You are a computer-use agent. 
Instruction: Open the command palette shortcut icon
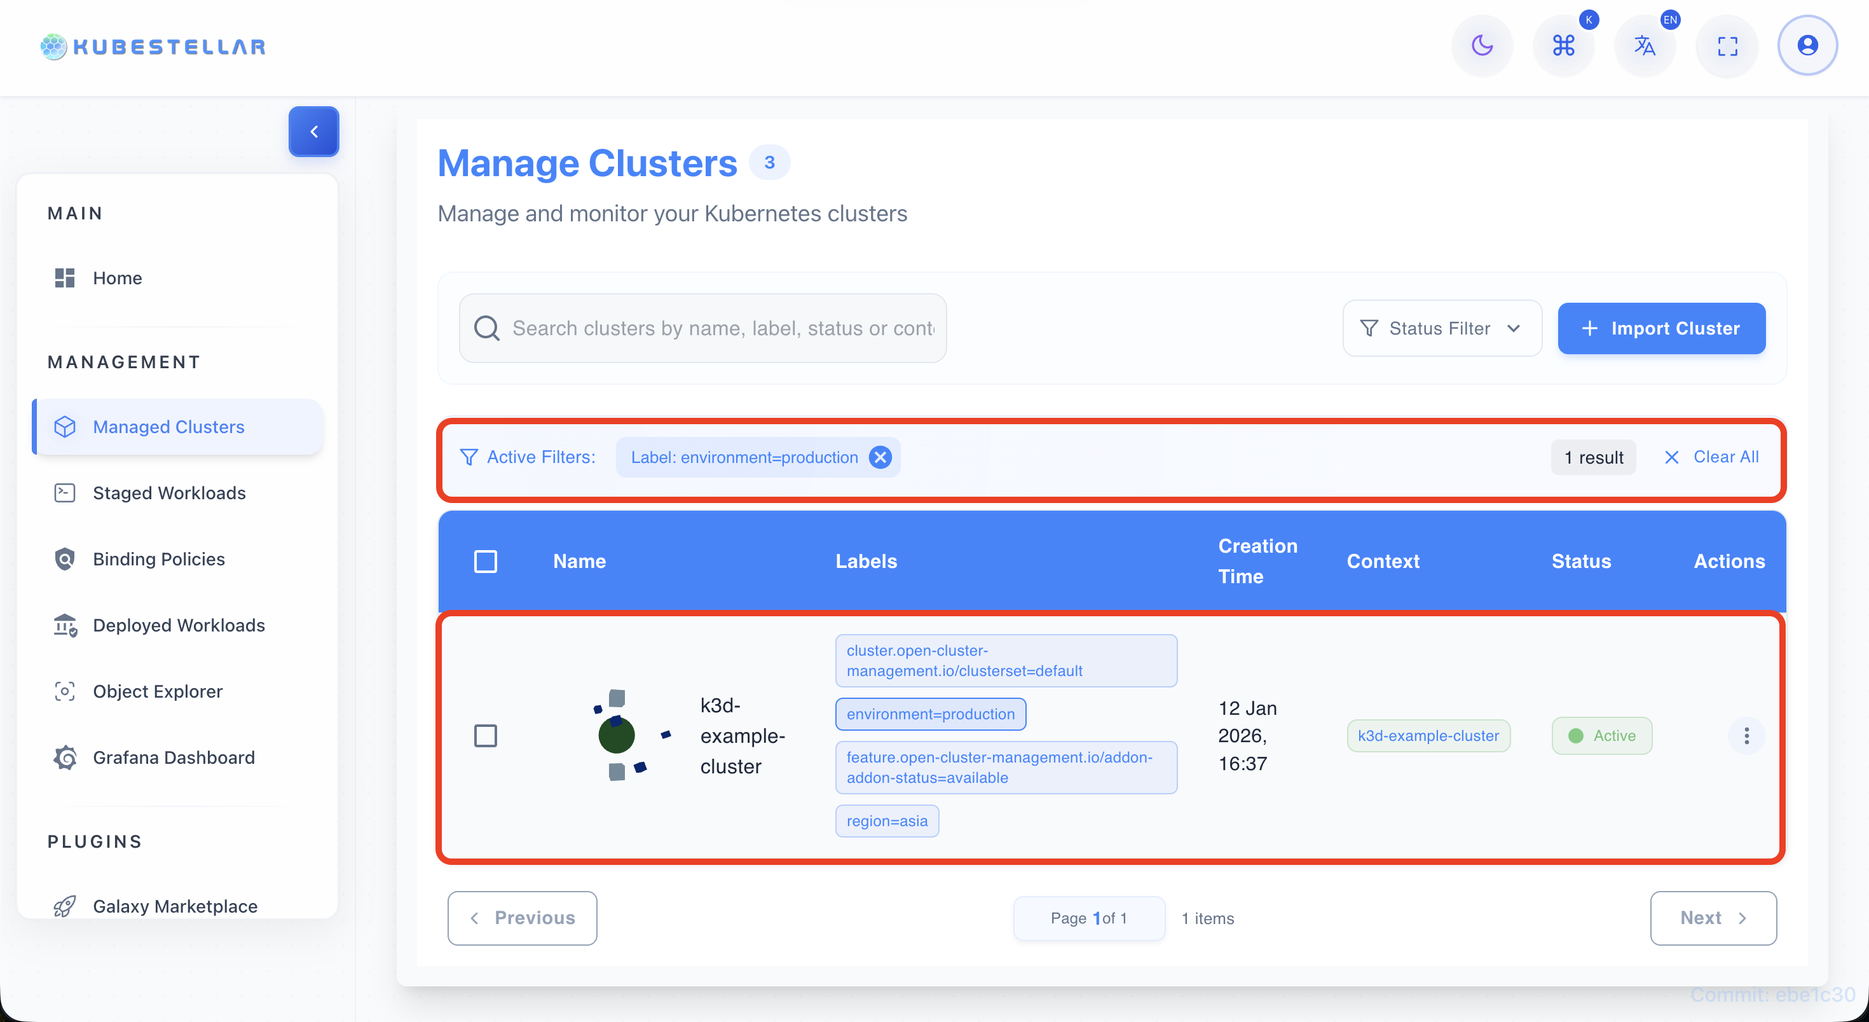coord(1563,46)
